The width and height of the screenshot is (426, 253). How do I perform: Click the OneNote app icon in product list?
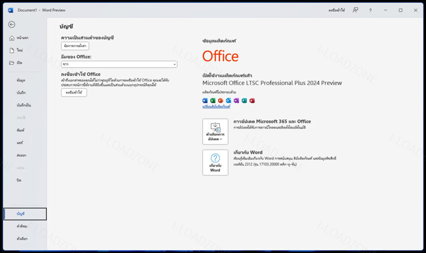236,101
